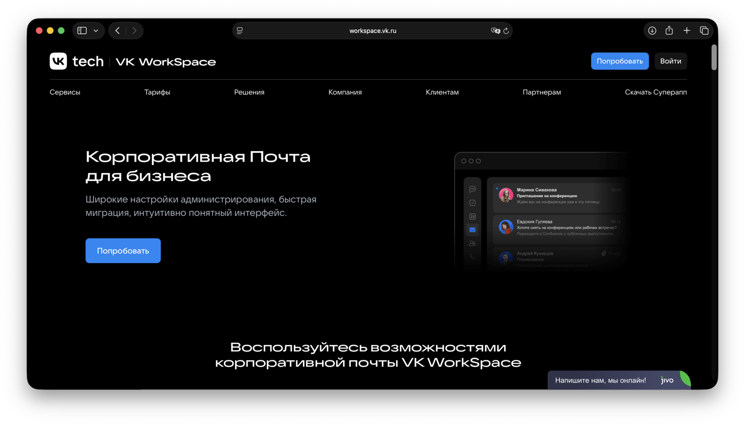The image size is (745, 425).
Task: Click Марина Сивакова avatar
Action: pyautogui.click(x=506, y=195)
